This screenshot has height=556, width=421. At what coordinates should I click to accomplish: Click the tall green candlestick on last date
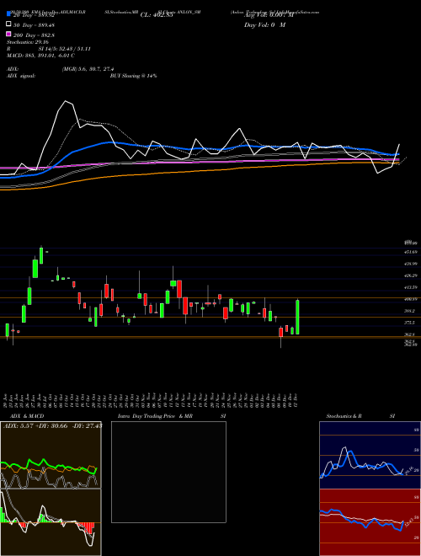pyautogui.click(x=297, y=317)
